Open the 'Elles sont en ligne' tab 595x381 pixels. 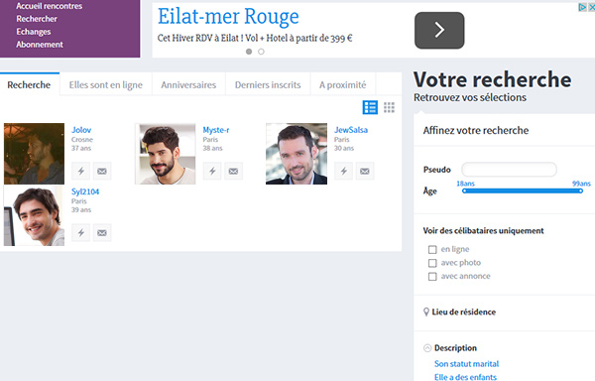pos(106,85)
